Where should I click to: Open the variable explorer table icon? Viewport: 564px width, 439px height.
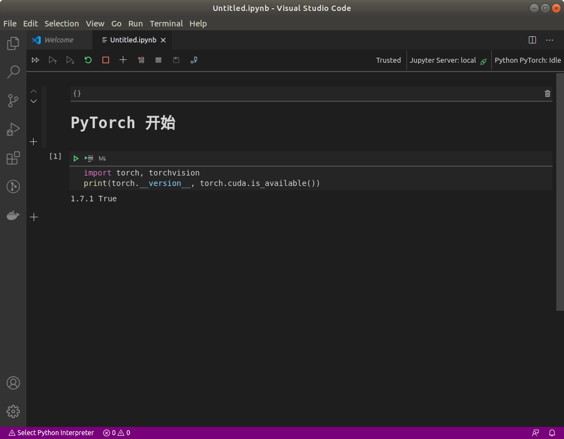(158, 60)
